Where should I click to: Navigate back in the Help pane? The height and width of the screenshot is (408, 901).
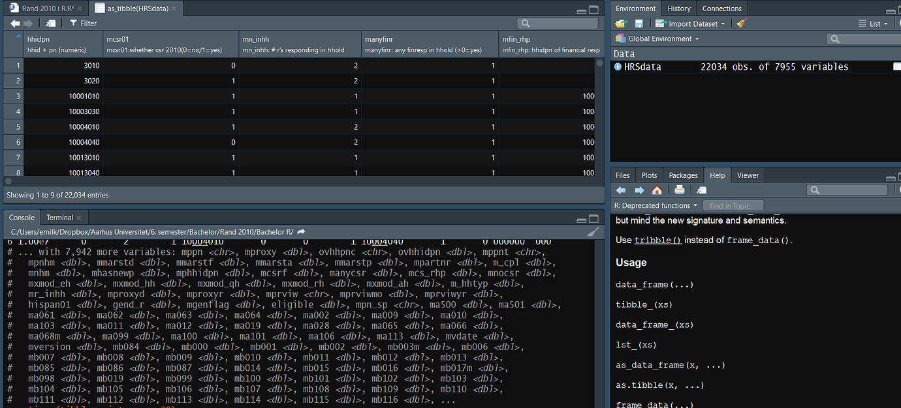[x=620, y=190]
